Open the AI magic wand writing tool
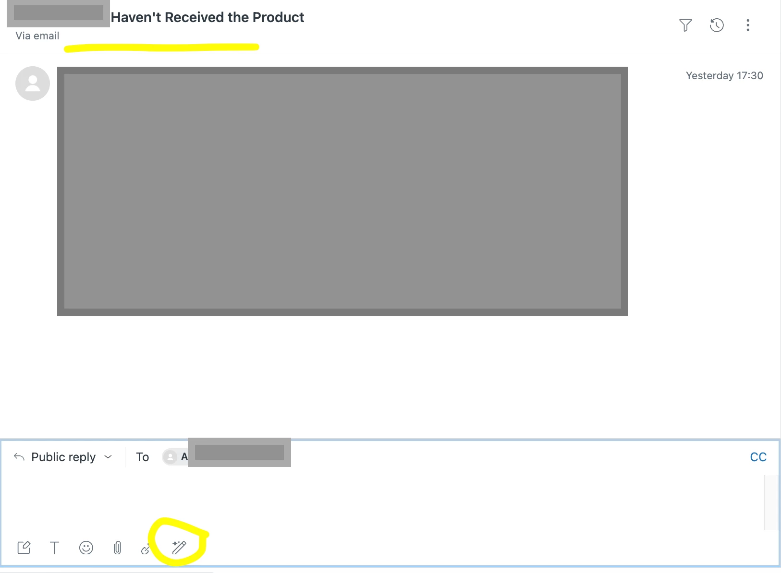The height and width of the screenshot is (573, 781). pos(179,547)
